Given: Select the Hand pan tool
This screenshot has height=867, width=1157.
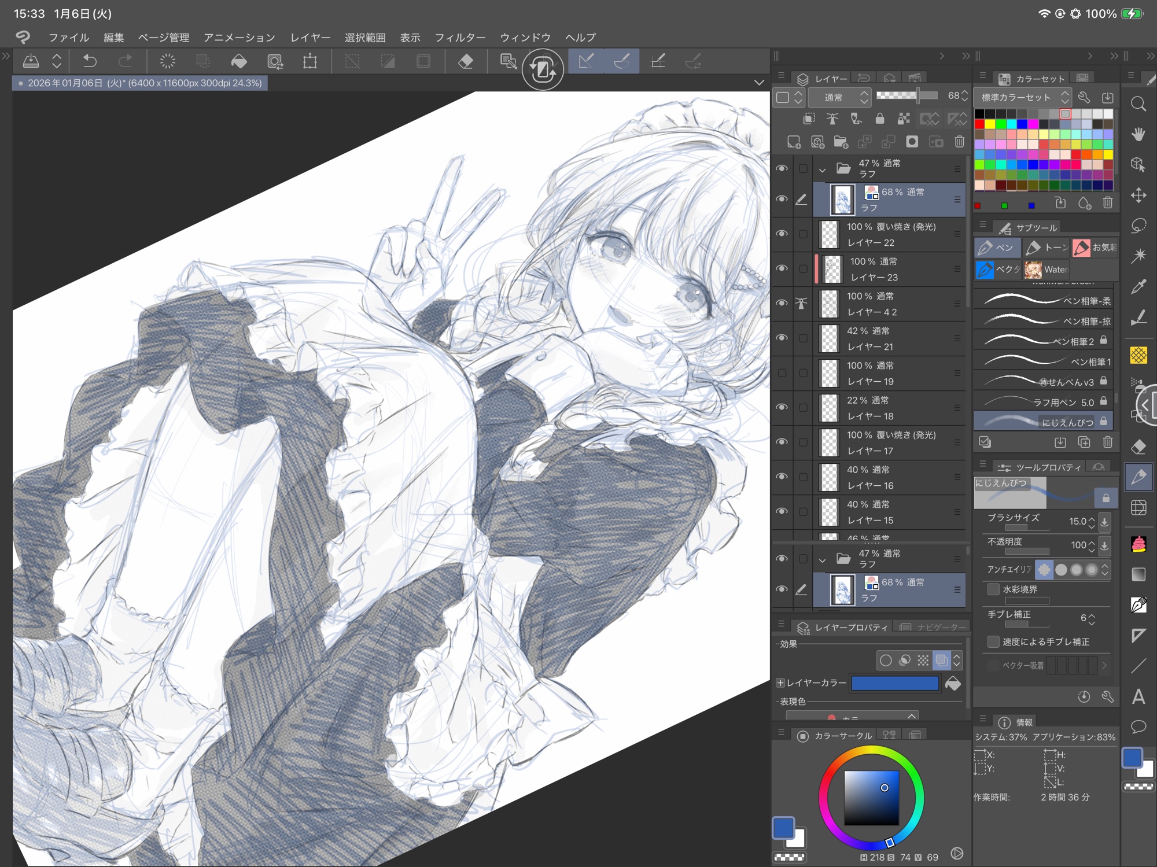Looking at the screenshot, I should [x=1138, y=134].
